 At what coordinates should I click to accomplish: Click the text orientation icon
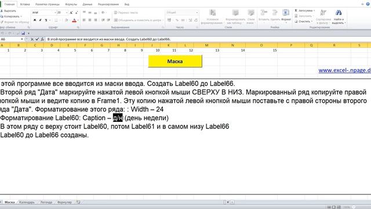click(x=103, y=13)
